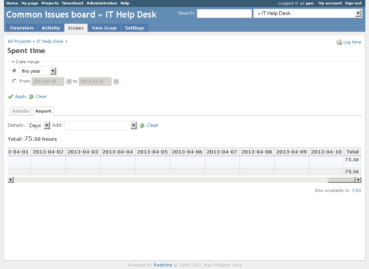Click the Log time link
Viewport: 369px width, 269px height.
(352, 42)
